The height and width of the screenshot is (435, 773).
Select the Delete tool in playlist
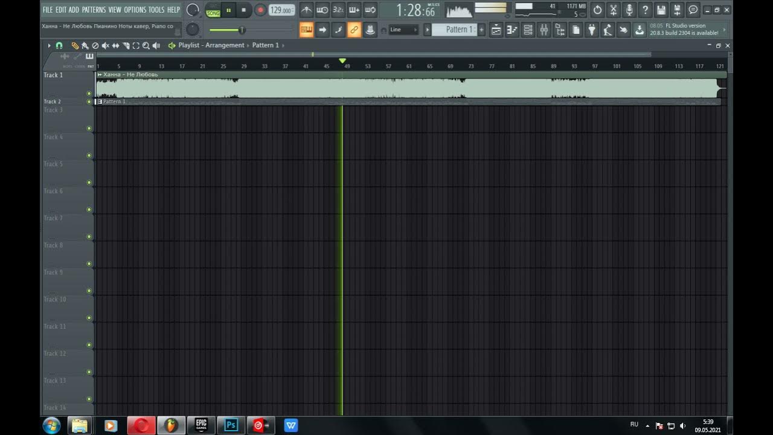[x=95, y=45]
